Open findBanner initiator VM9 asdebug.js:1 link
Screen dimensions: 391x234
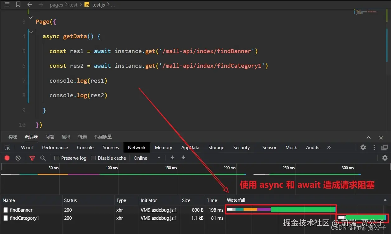pos(159,210)
